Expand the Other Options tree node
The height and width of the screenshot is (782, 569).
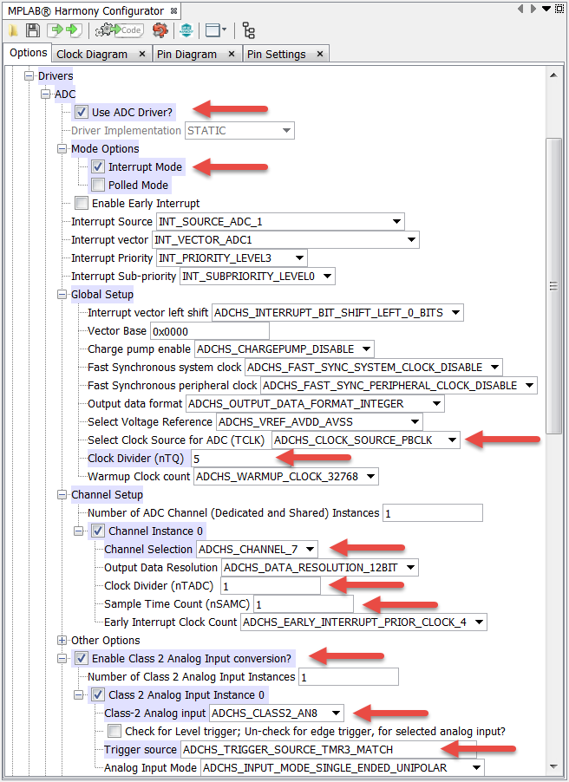click(62, 640)
